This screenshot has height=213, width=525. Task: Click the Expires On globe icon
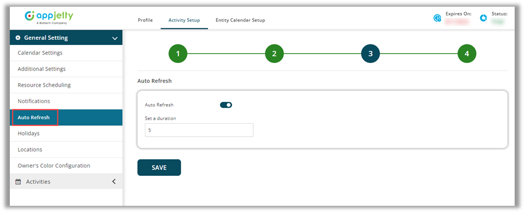[437, 18]
